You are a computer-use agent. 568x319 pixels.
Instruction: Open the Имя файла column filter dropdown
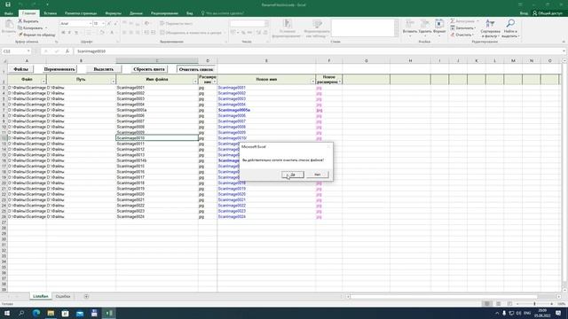click(195, 82)
